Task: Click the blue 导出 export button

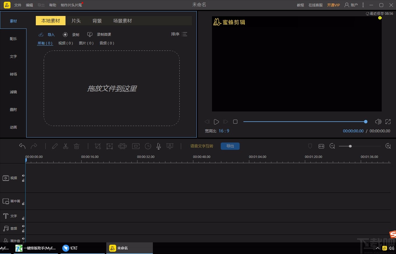Action: coord(230,146)
